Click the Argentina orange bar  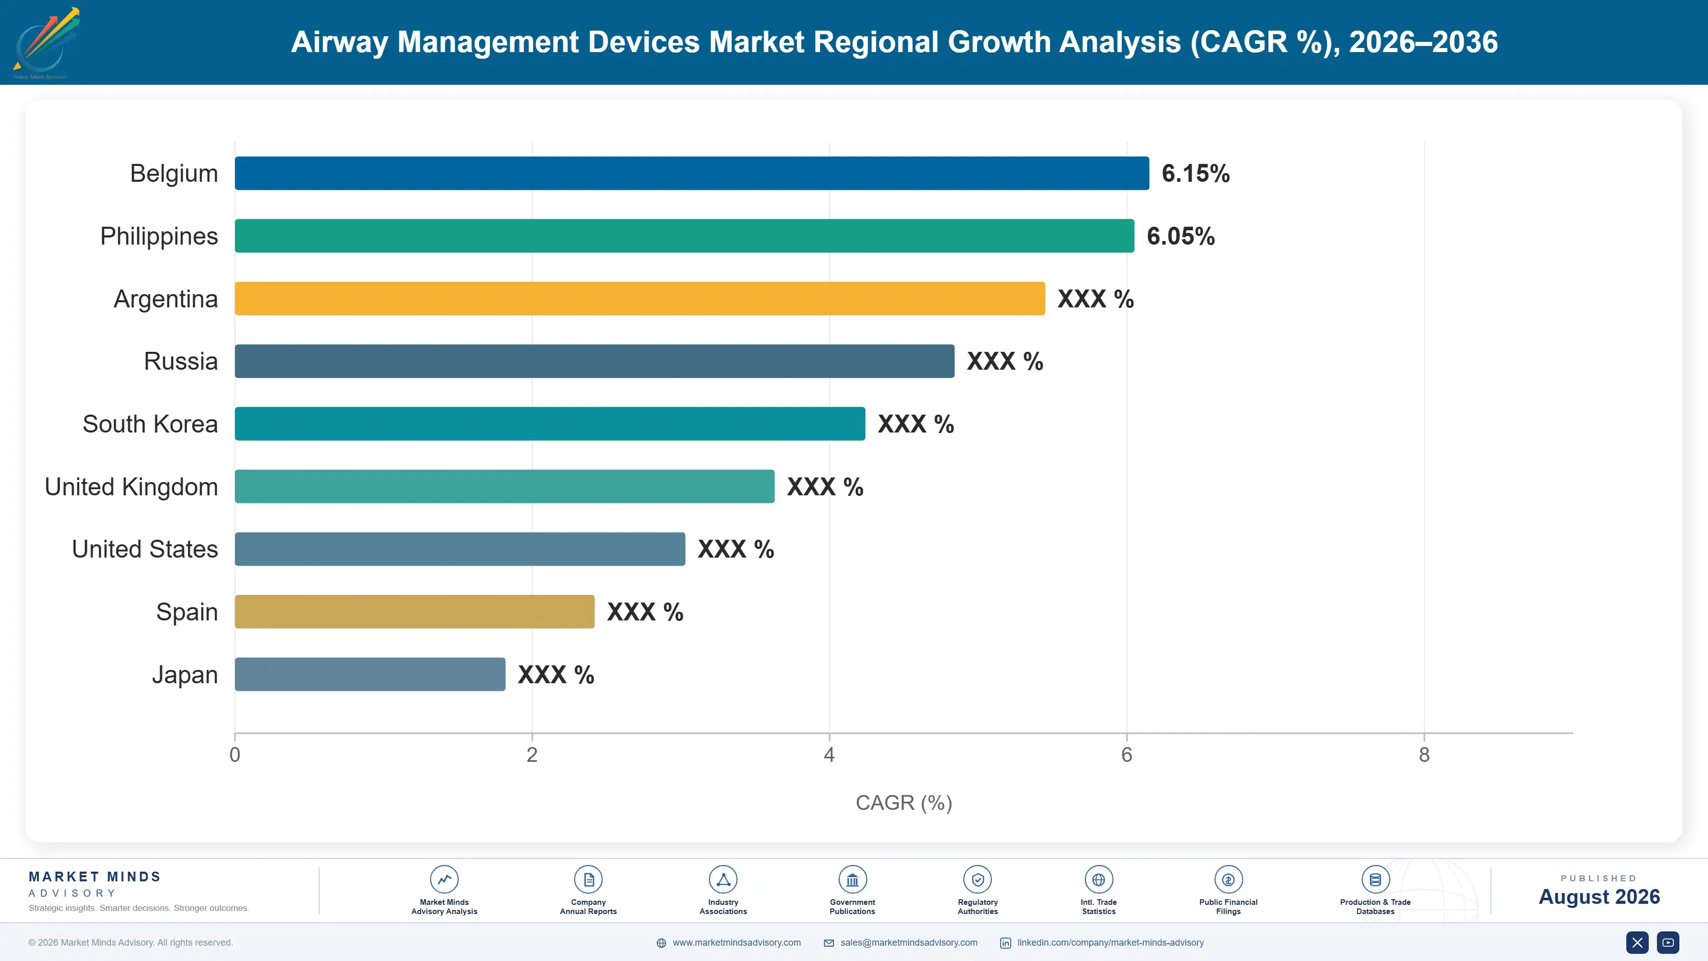click(x=640, y=298)
